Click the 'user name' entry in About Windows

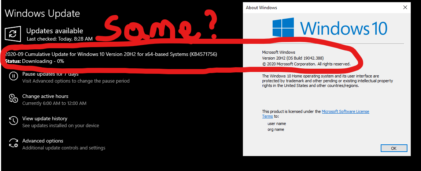click(277, 123)
